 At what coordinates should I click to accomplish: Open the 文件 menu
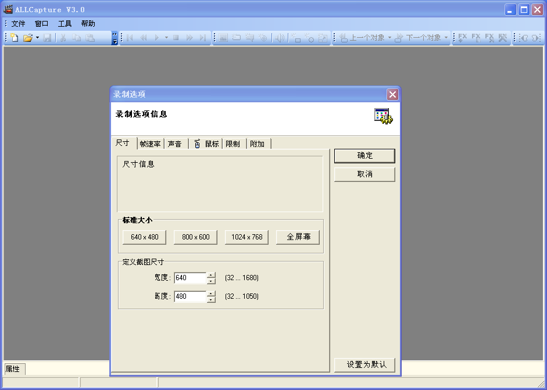coord(18,24)
